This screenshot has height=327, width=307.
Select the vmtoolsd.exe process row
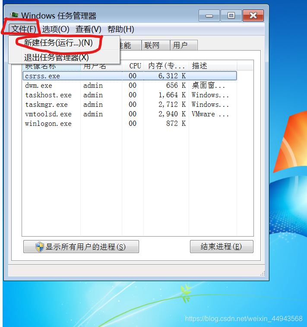(130, 114)
